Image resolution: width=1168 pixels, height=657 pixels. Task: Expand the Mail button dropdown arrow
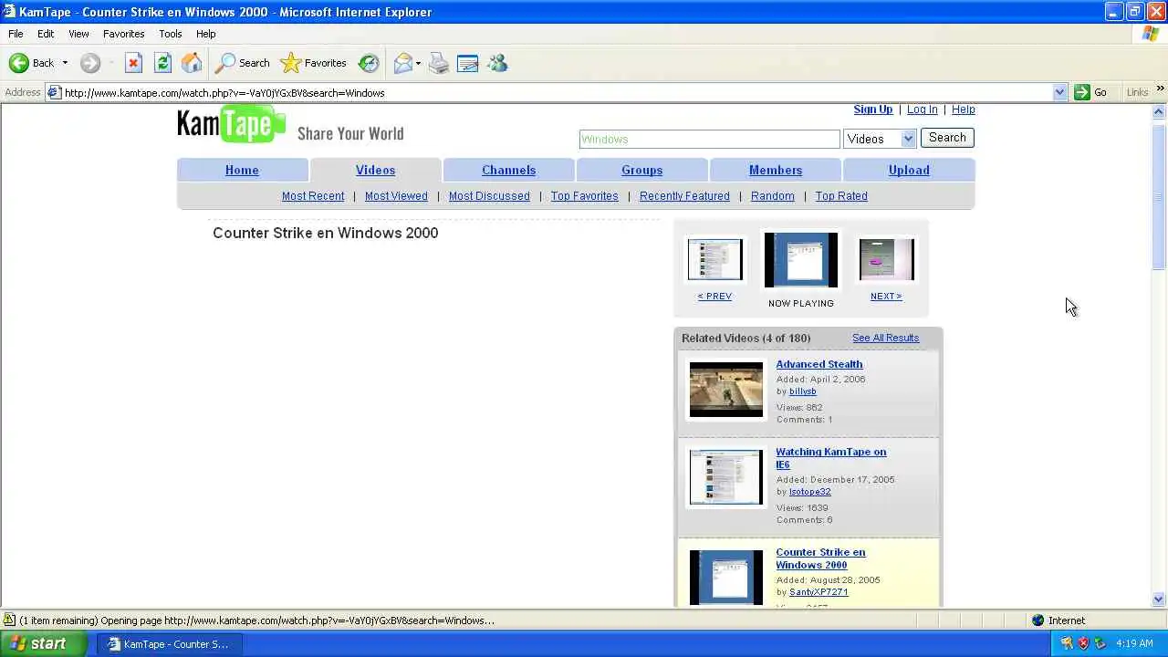click(x=418, y=63)
